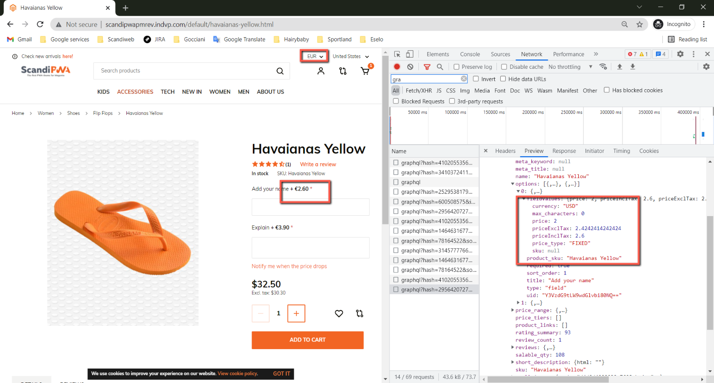Image resolution: width=714 pixels, height=383 pixels.
Task: Enable the Disable cache checkbox
Action: 504,67
